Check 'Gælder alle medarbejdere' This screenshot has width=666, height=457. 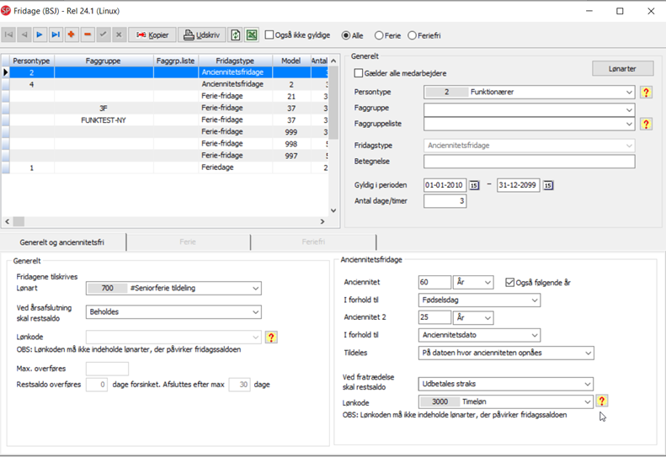pyautogui.click(x=360, y=73)
